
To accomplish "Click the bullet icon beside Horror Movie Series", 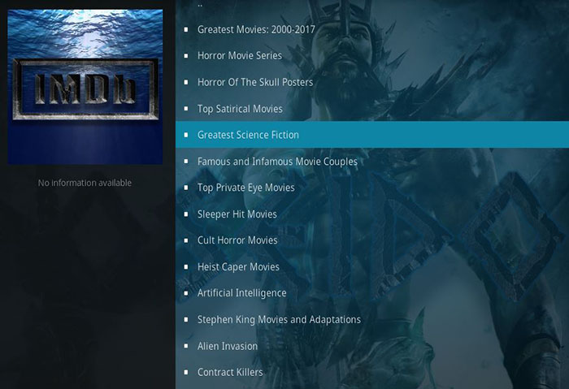I will pyautogui.click(x=186, y=56).
